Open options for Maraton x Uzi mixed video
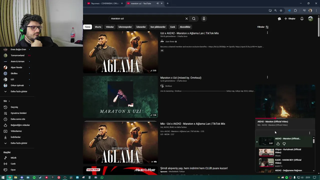 [x=267, y=77]
